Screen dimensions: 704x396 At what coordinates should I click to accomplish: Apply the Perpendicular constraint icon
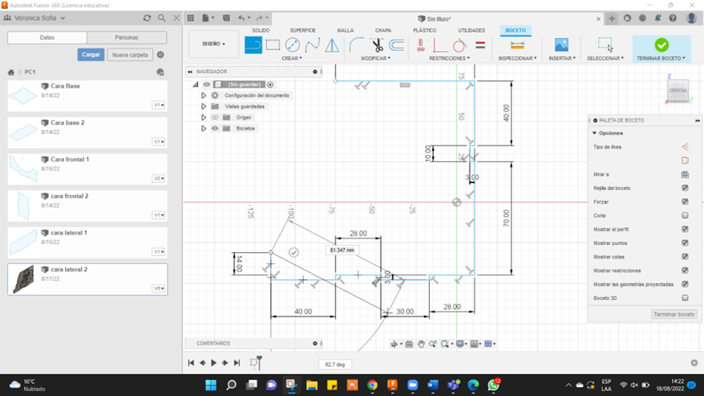tap(440, 45)
